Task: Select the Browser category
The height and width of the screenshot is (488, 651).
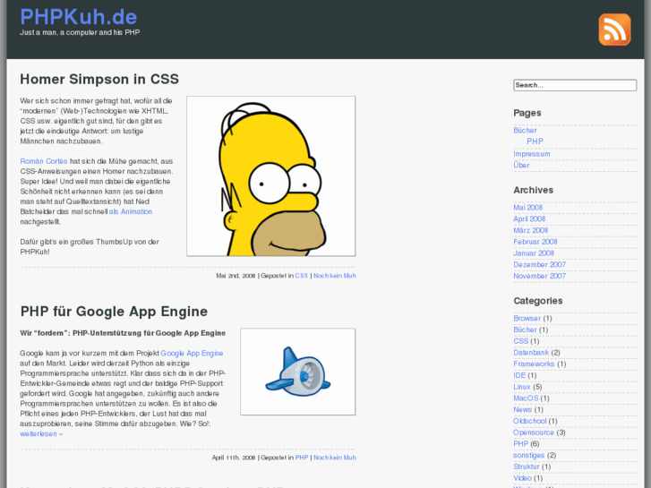Action: click(x=527, y=318)
